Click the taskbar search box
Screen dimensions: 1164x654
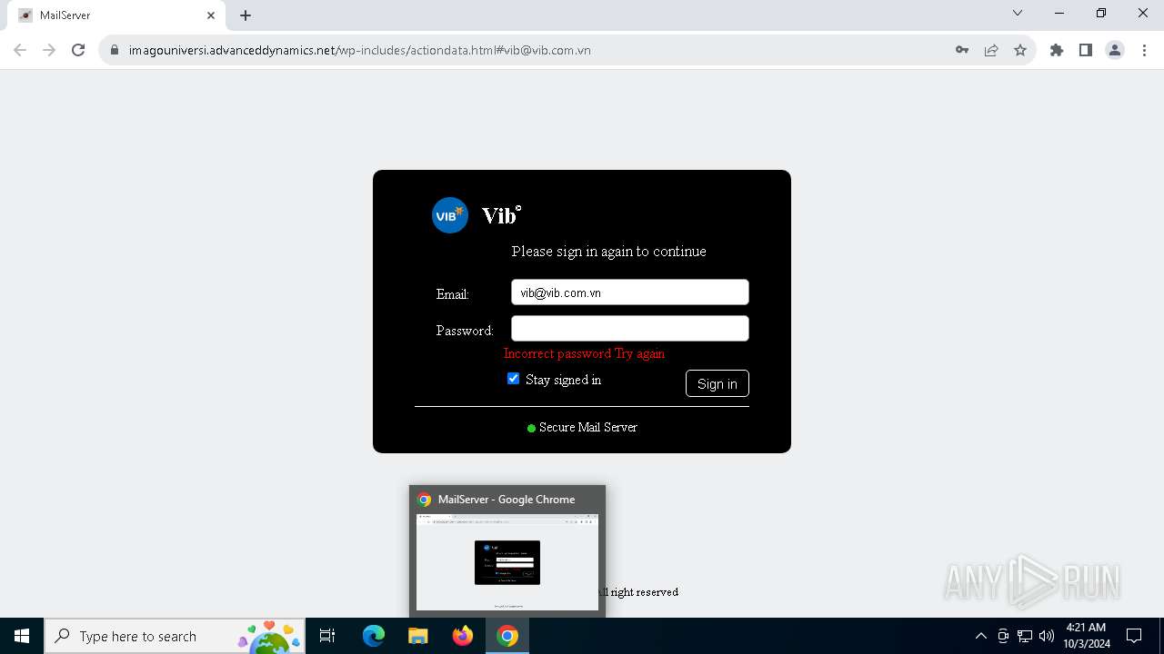click(175, 636)
